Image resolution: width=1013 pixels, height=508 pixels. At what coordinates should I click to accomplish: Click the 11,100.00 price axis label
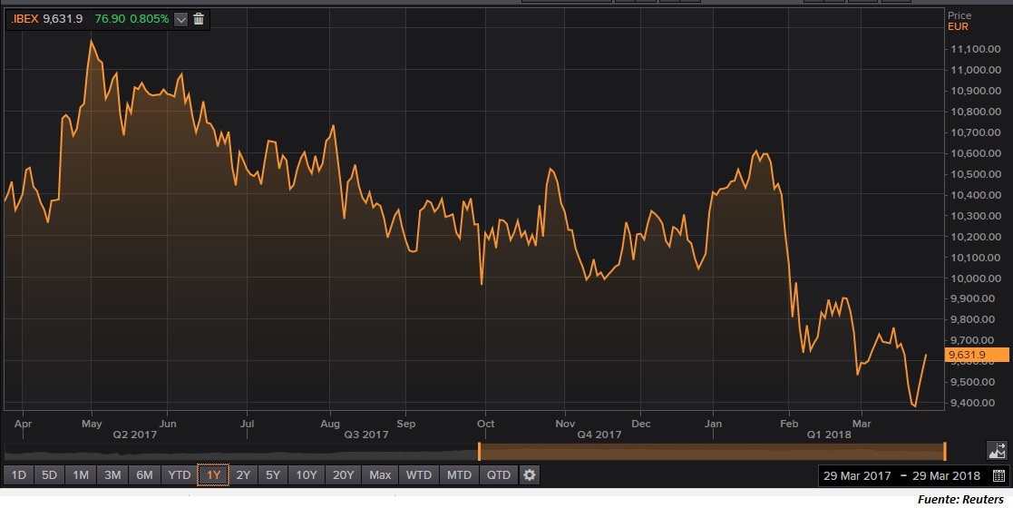976,49
